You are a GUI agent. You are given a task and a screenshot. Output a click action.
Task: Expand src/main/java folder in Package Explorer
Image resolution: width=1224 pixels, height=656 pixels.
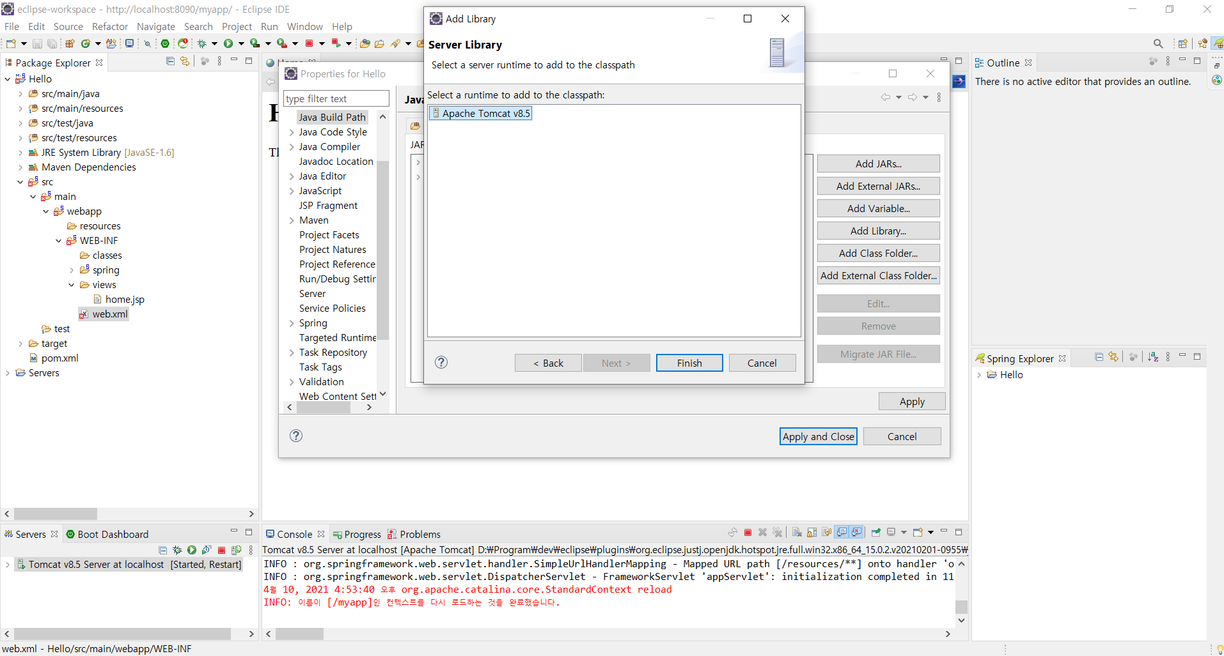click(x=20, y=94)
